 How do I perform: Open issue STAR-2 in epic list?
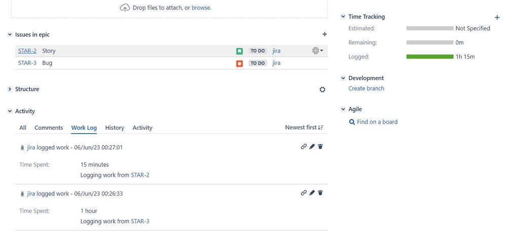pos(27,51)
